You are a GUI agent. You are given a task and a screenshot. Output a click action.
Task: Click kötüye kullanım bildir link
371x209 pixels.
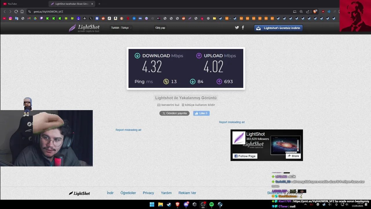[198, 105]
